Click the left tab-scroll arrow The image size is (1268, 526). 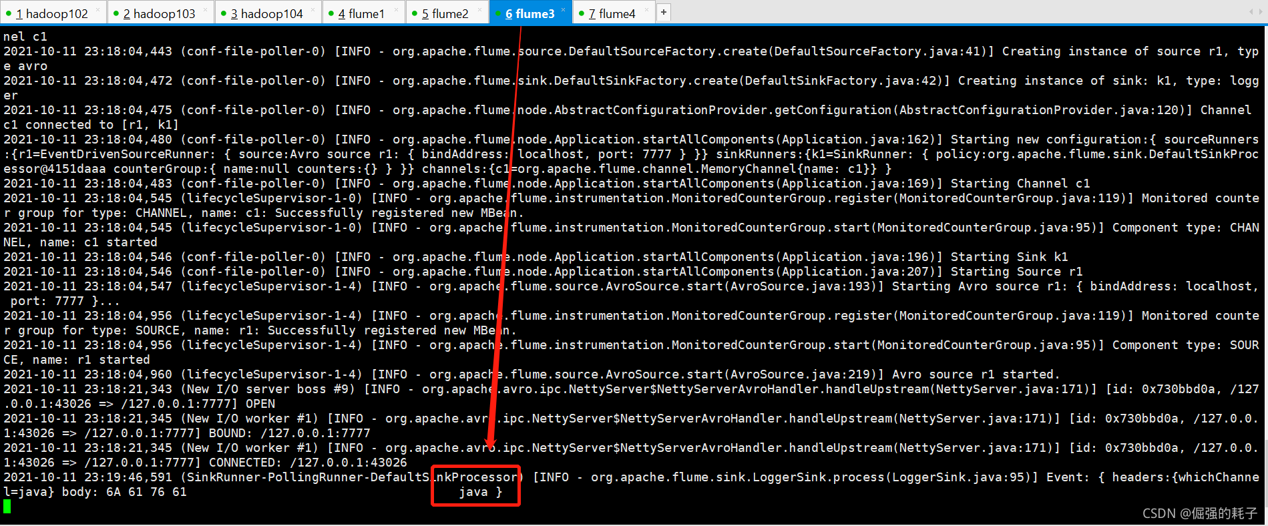[x=1251, y=12]
